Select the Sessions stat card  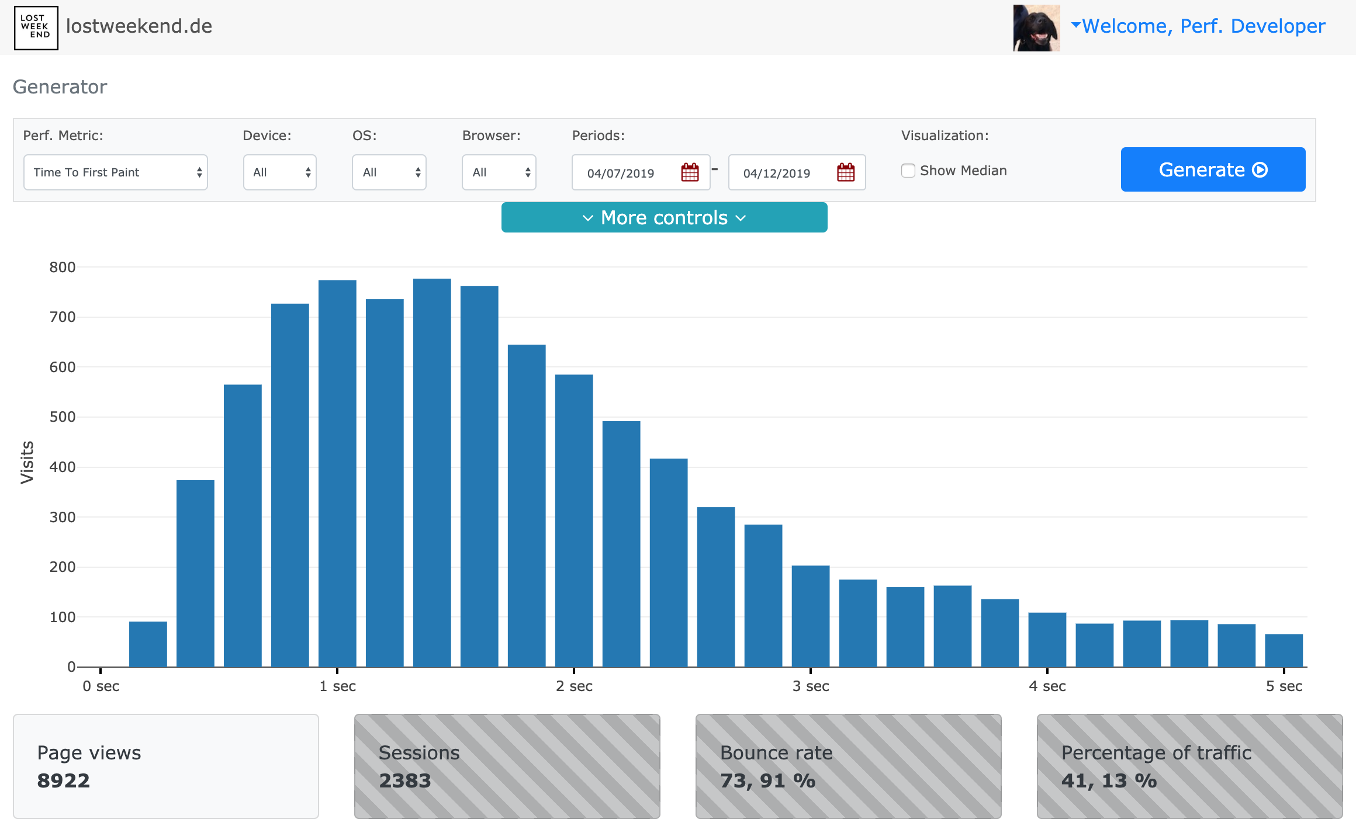tap(507, 766)
